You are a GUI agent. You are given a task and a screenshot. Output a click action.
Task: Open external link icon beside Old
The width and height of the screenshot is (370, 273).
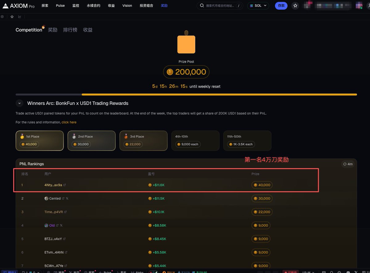57,225
